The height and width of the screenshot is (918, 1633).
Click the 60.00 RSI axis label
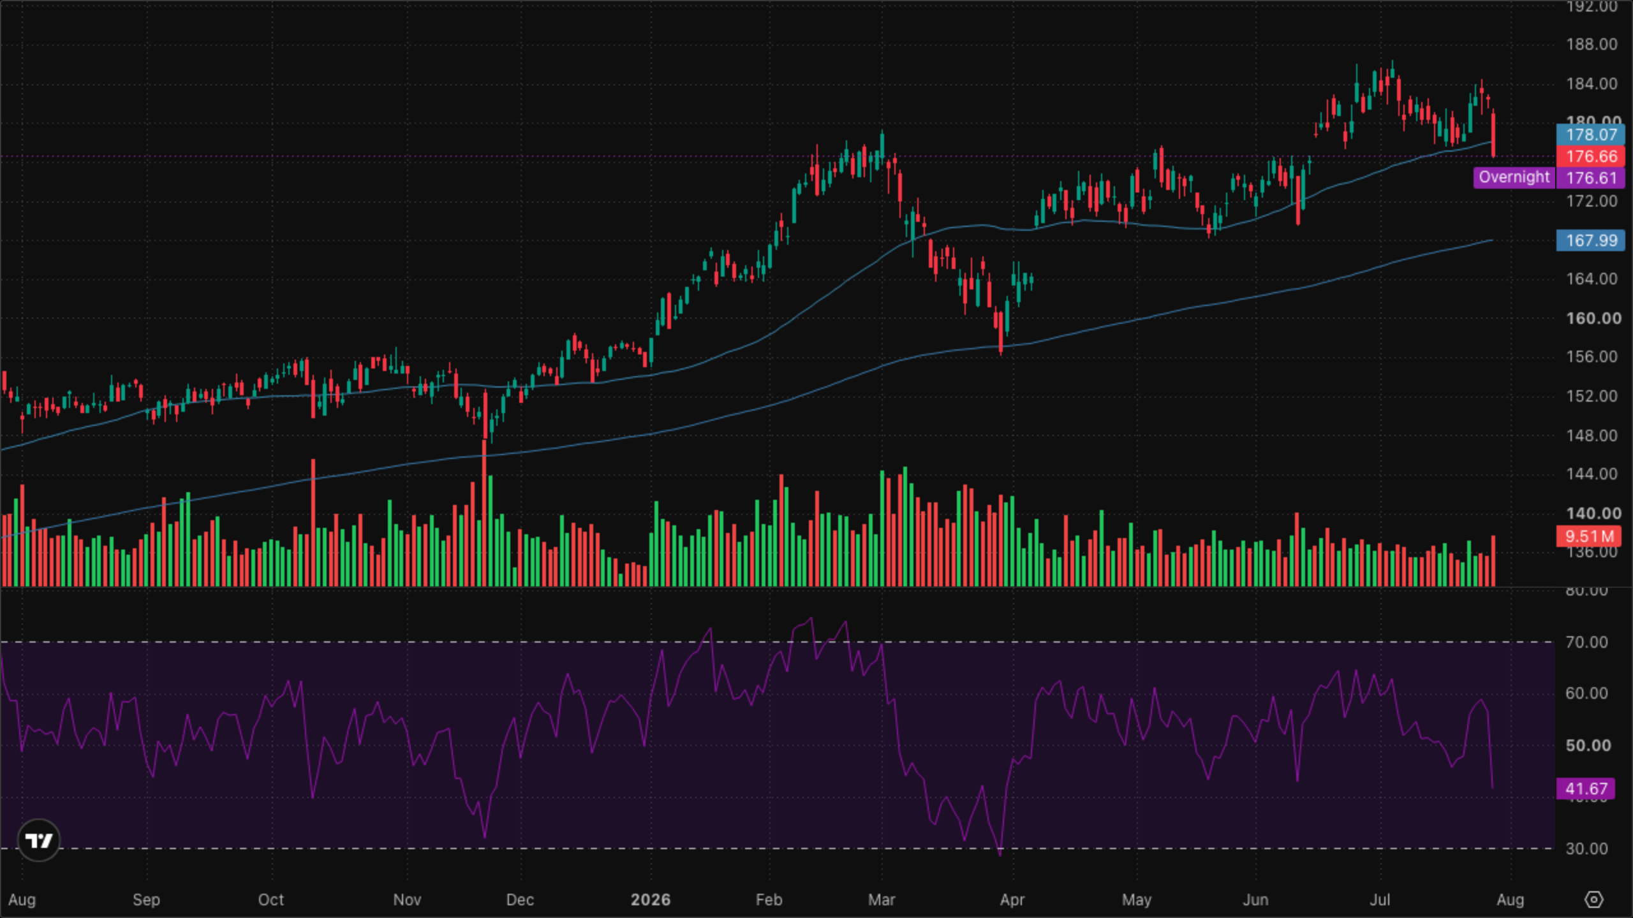pos(1586,693)
